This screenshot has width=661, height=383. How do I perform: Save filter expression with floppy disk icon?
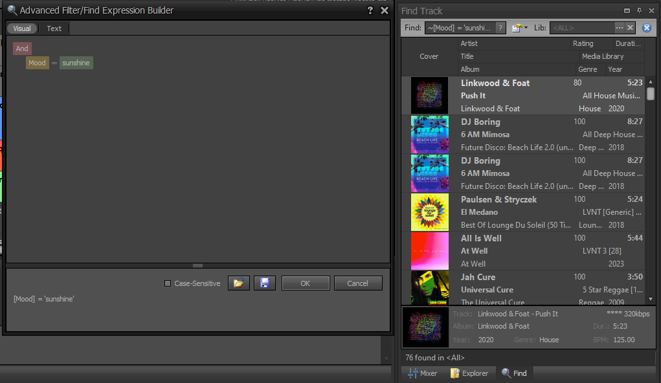pyautogui.click(x=265, y=283)
